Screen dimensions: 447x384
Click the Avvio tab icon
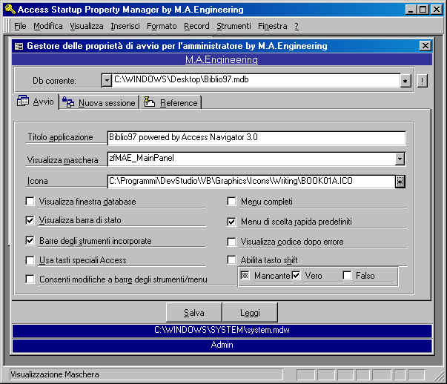[x=23, y=102]
